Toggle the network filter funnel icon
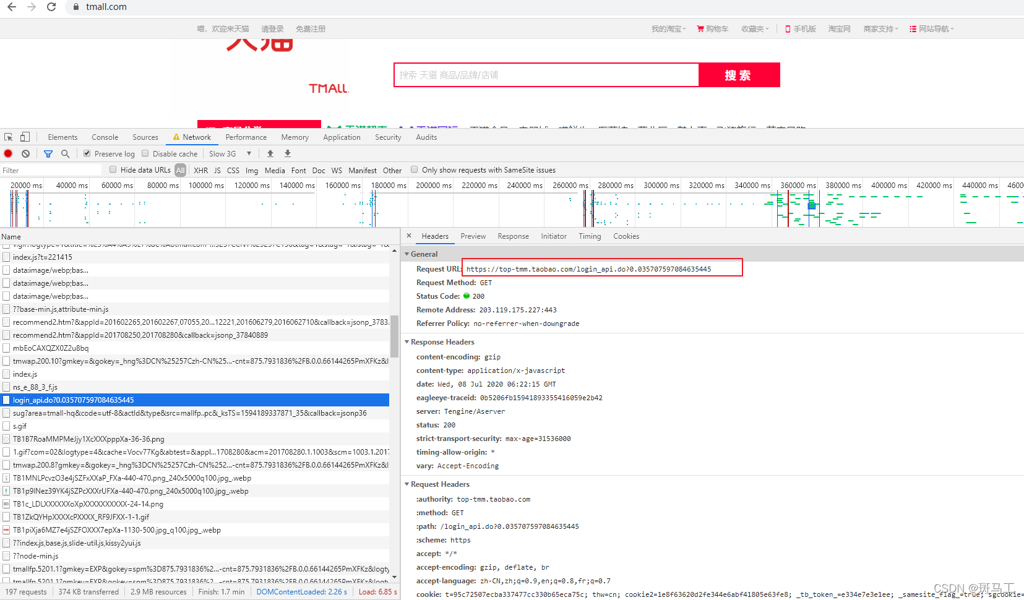Screen dimensions: 1024x600 [x=48, y=153]
